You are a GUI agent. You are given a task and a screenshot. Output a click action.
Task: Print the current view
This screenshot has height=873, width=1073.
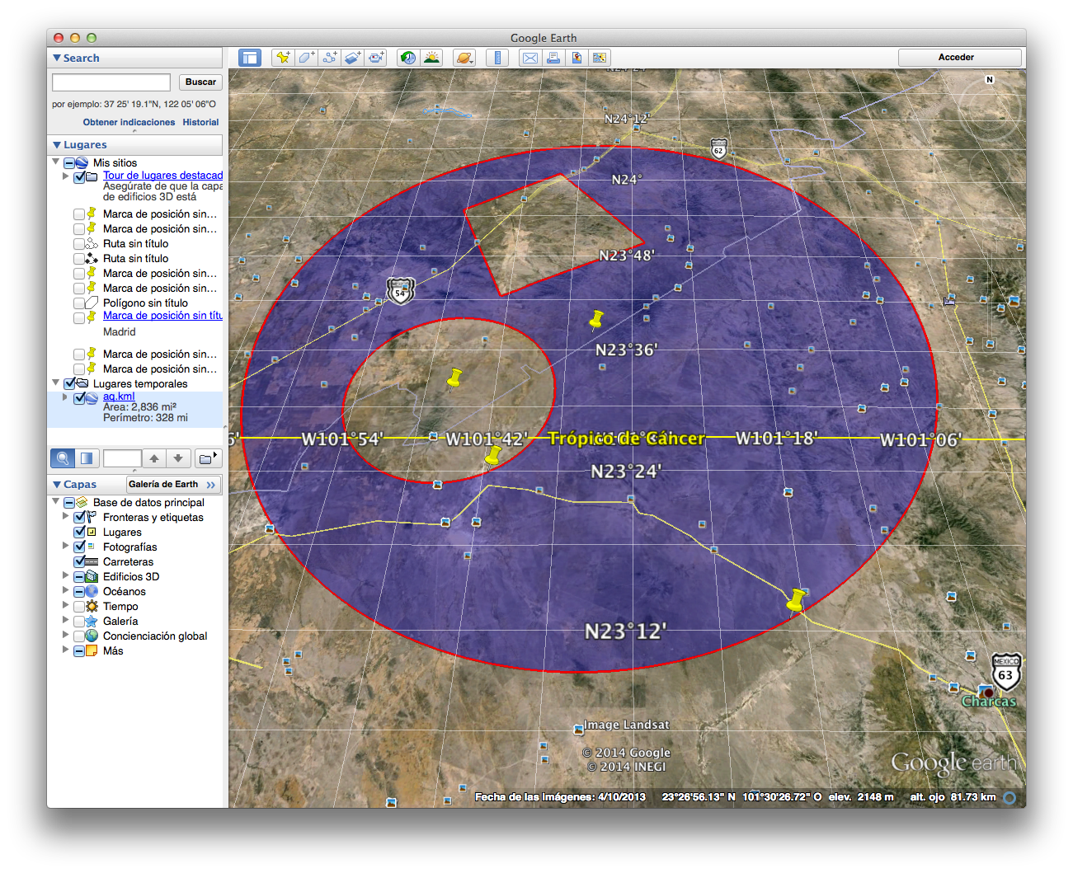click(x=553, y=57)
